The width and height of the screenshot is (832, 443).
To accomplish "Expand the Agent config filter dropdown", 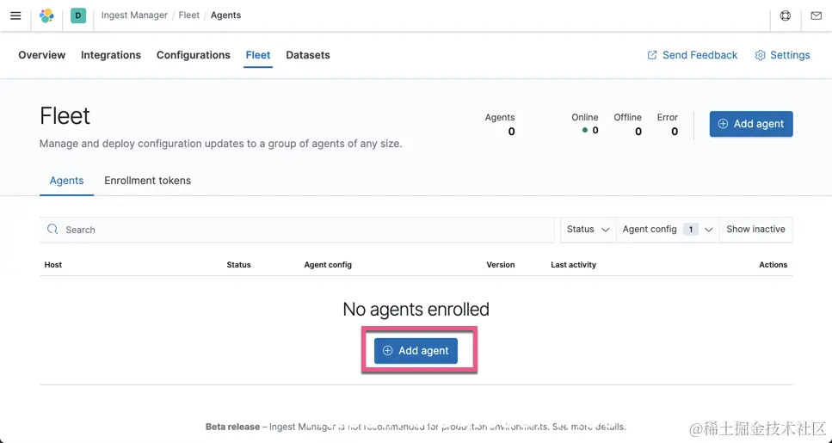I will [668, 229].
